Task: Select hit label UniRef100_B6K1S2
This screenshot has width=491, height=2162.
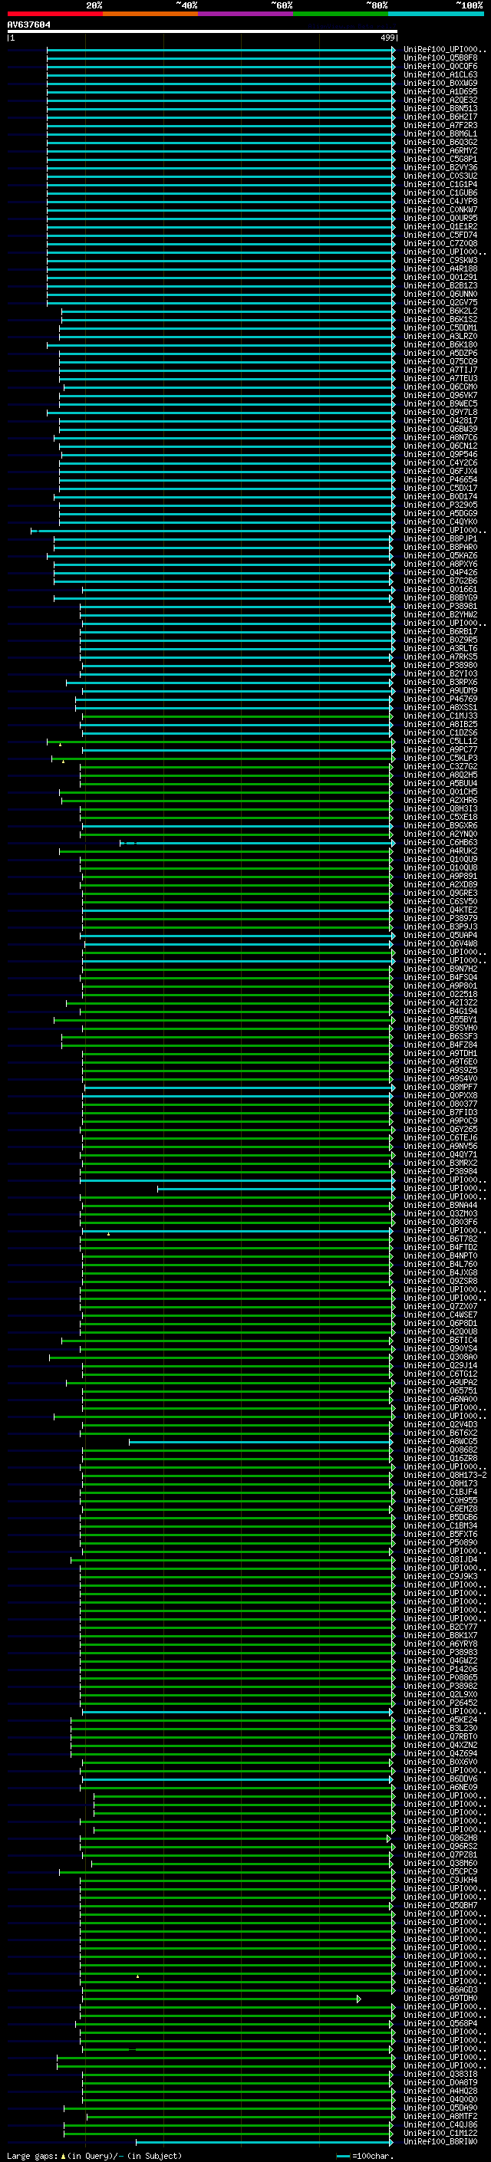Action: pyautogui.click(x=440, y=319)
